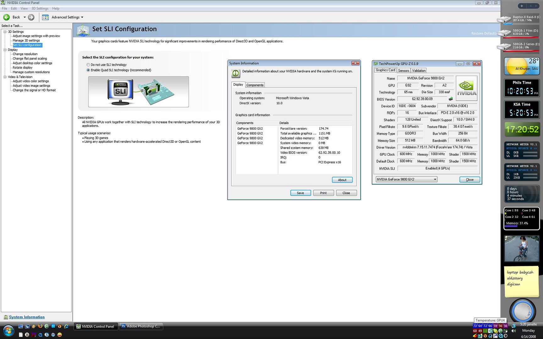Select 'Do not use SLI technology' option
Screen dimensions: 543x339
click(88, 65)
